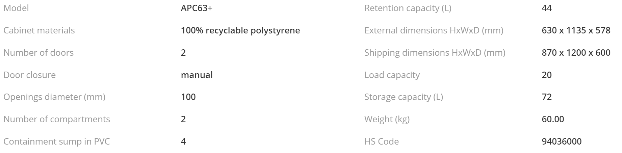Select the storage capacity value 72
This screenshot has height=153, width=622.
pyautogui.click(x=547, y=97)
